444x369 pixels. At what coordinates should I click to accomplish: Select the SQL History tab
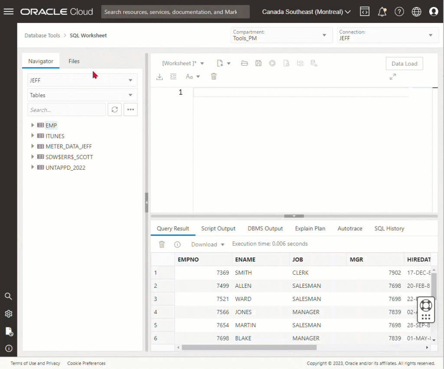tap(389, 228)
